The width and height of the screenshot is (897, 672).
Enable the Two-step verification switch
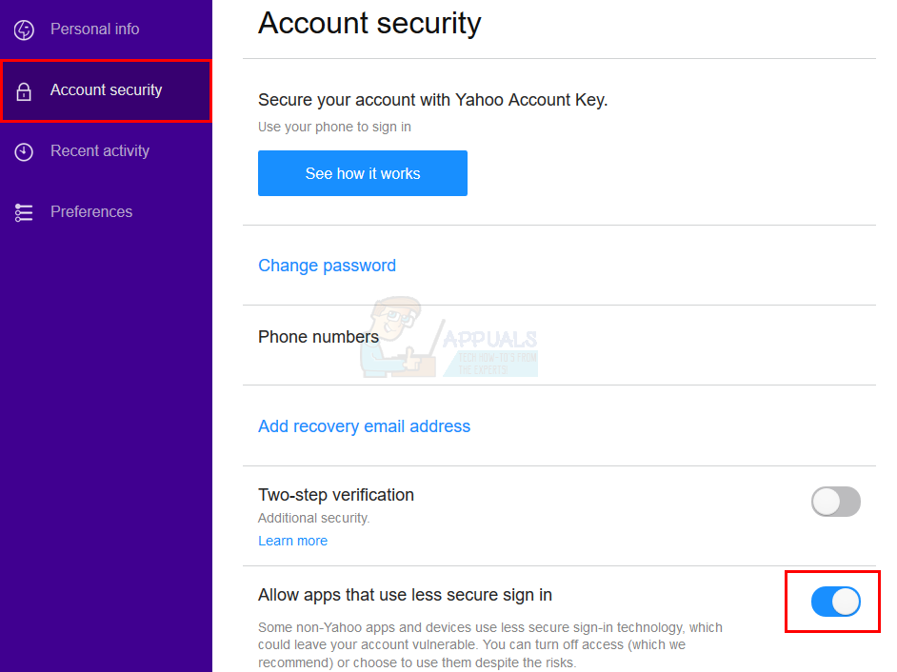click(835, 502)
